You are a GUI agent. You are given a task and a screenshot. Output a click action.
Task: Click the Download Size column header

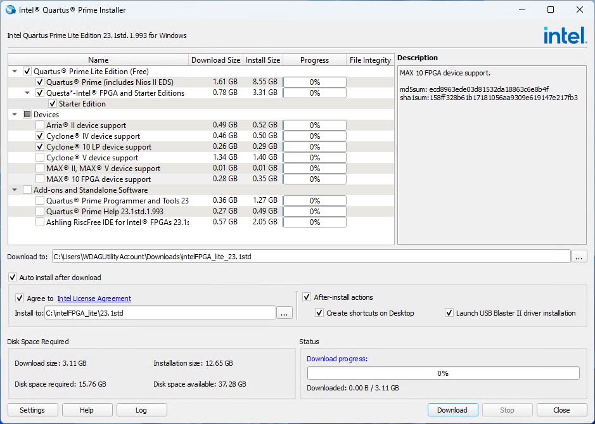click(215, 60)
